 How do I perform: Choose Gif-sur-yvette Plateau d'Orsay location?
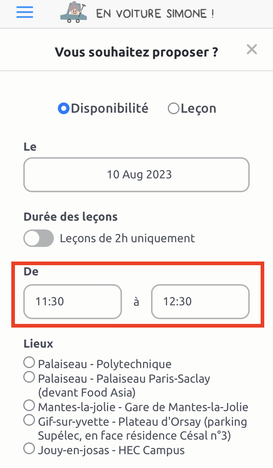click(x=29, y=420)
